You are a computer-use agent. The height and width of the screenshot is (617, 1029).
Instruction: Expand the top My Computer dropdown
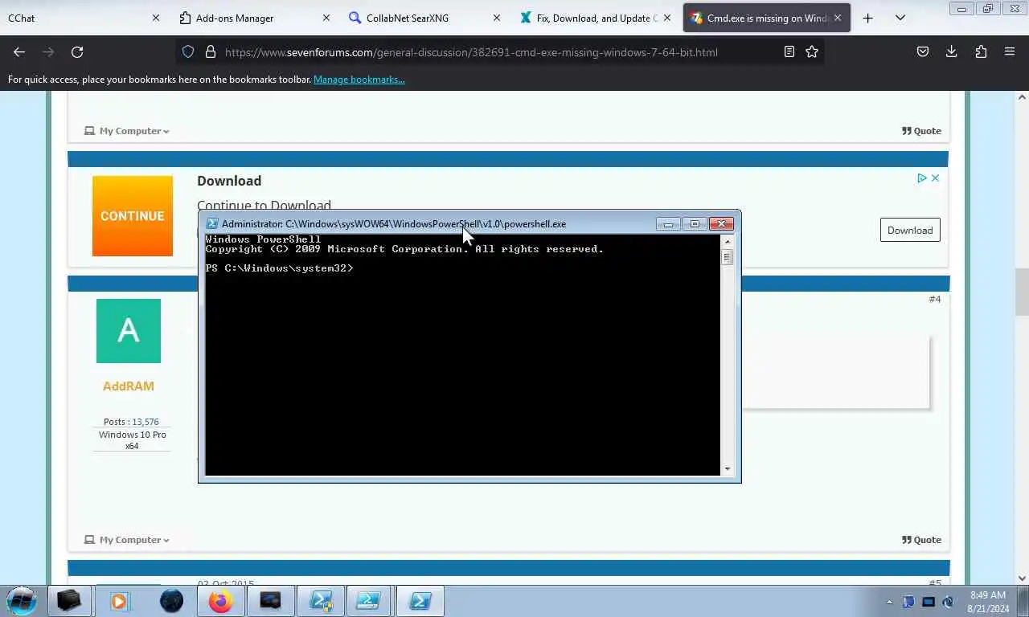click(x=127, y=131)
